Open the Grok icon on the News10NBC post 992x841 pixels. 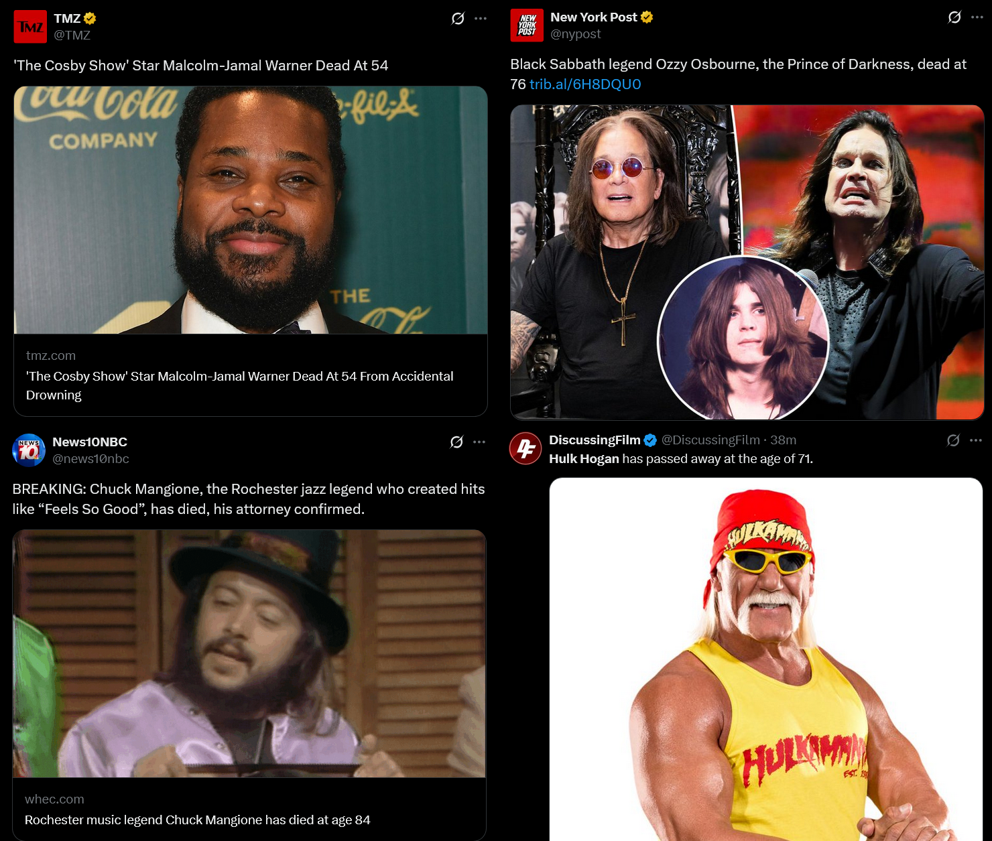click(456, 442)
